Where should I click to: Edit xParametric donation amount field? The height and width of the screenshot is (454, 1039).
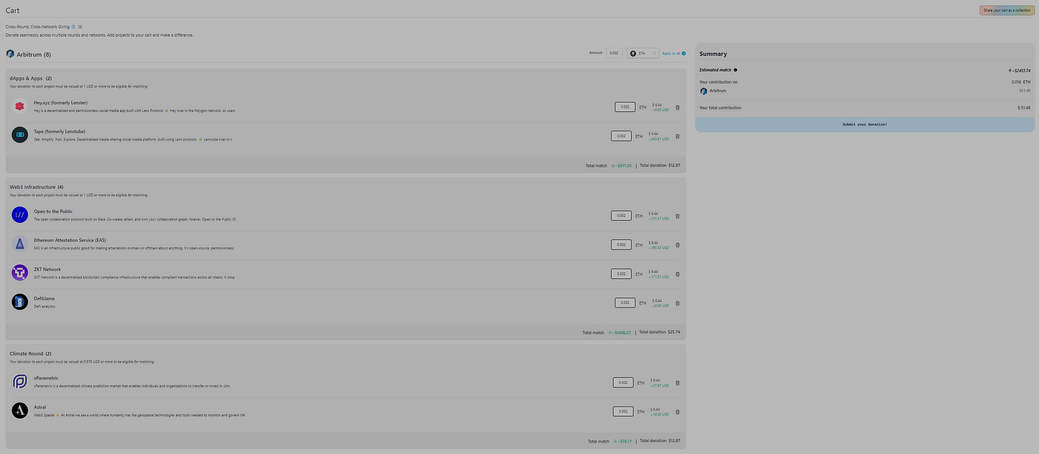(623, 383)
